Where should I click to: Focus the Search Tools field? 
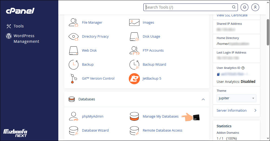click(x=191, y=7)
